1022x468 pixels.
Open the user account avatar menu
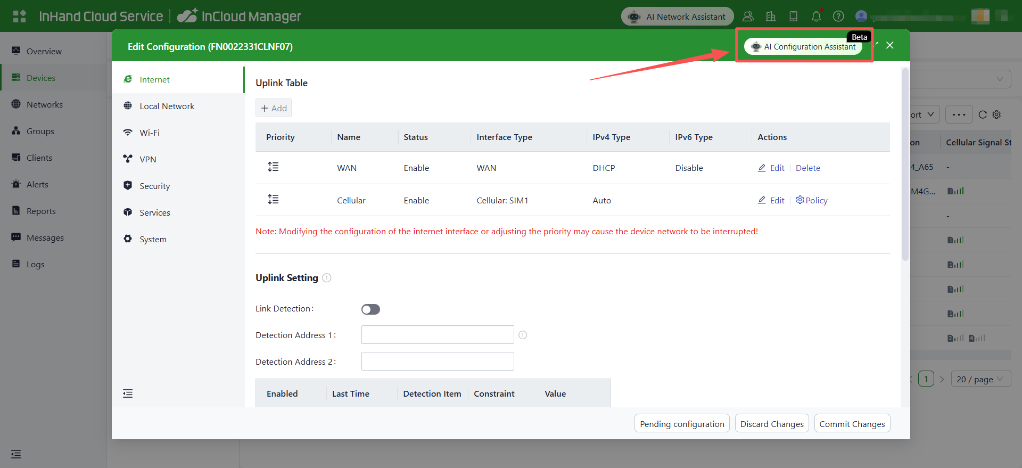(x=861, y=17)
